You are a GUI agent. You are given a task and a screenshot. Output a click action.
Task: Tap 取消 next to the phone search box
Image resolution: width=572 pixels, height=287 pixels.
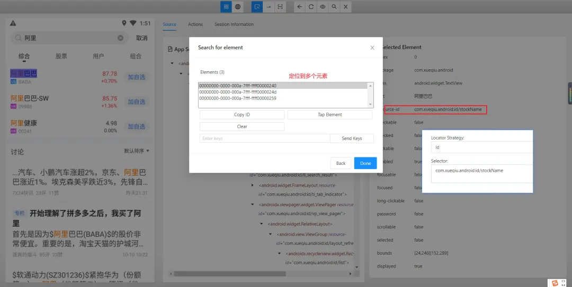[x=141, y=38]
